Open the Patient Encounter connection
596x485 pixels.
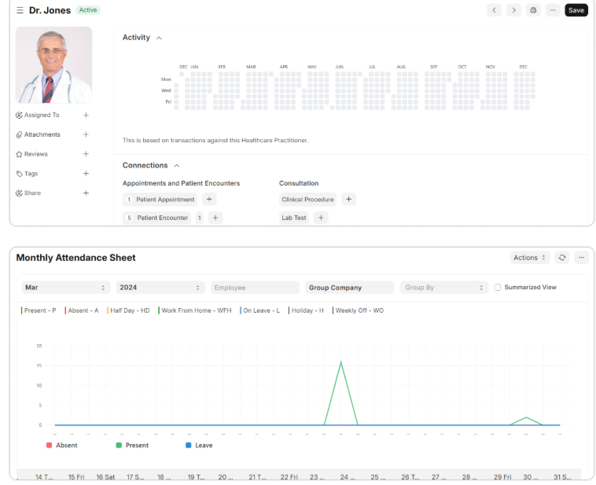[x=157, y=218]
